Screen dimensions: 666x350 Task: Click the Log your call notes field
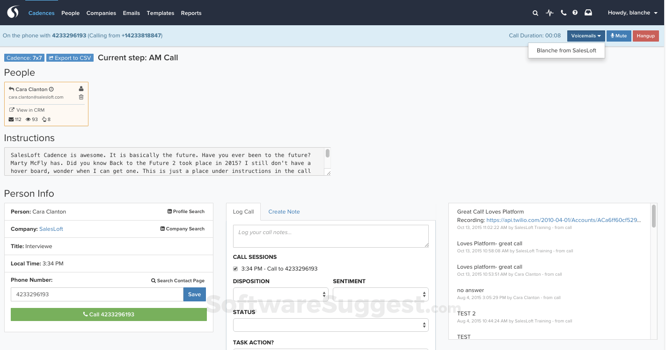[331, 236]
